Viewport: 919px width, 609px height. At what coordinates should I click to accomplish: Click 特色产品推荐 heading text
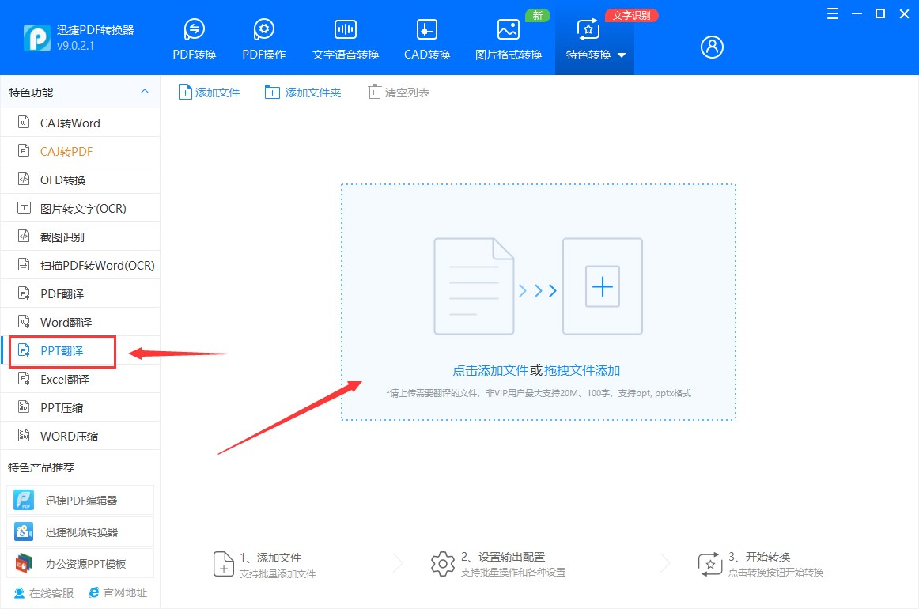point(41,467)
